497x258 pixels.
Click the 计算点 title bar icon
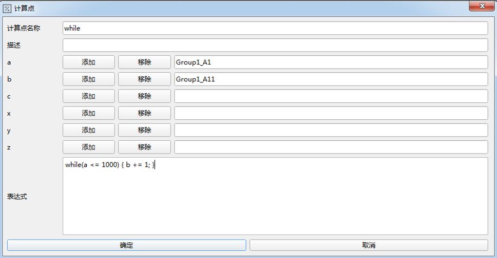tap(7, 8)
